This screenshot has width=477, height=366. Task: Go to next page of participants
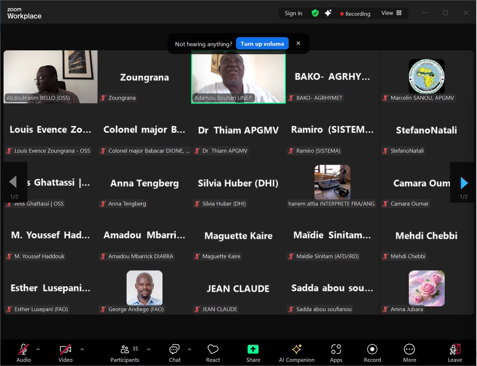[463, 183]
